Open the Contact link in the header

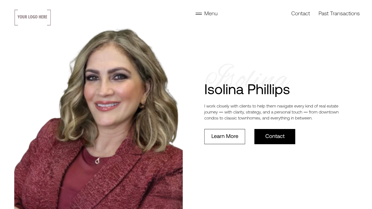300,13
